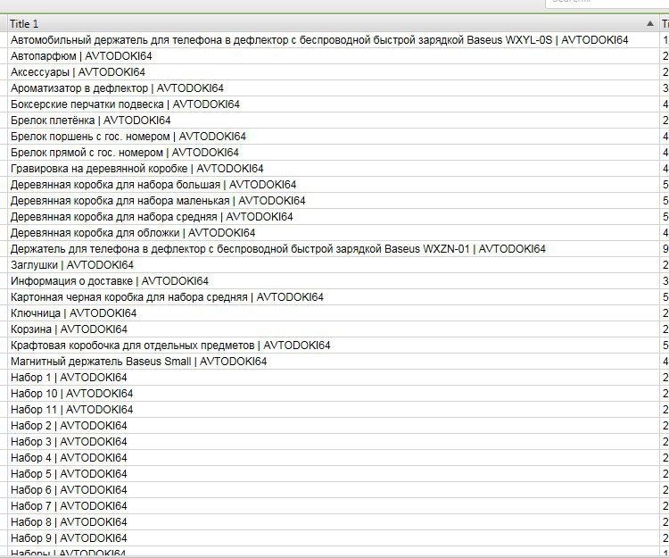Viewport: 669px width, 558px height.
Task: Select the 'Брелок плетёнка | AVTODOKI64' row
Action: (x=334, y=121)
